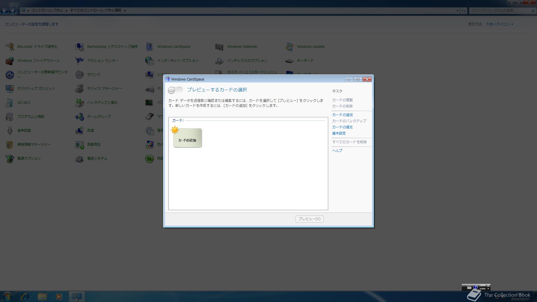Open Credential Manager icon
The image size is (537, 302).
point(10,145)
